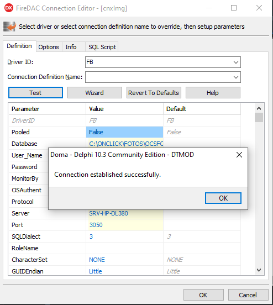This screenshot has width=273, height=305.
Task: Expand the Connection Definition Name dropdown
Action: click(236, 77)
